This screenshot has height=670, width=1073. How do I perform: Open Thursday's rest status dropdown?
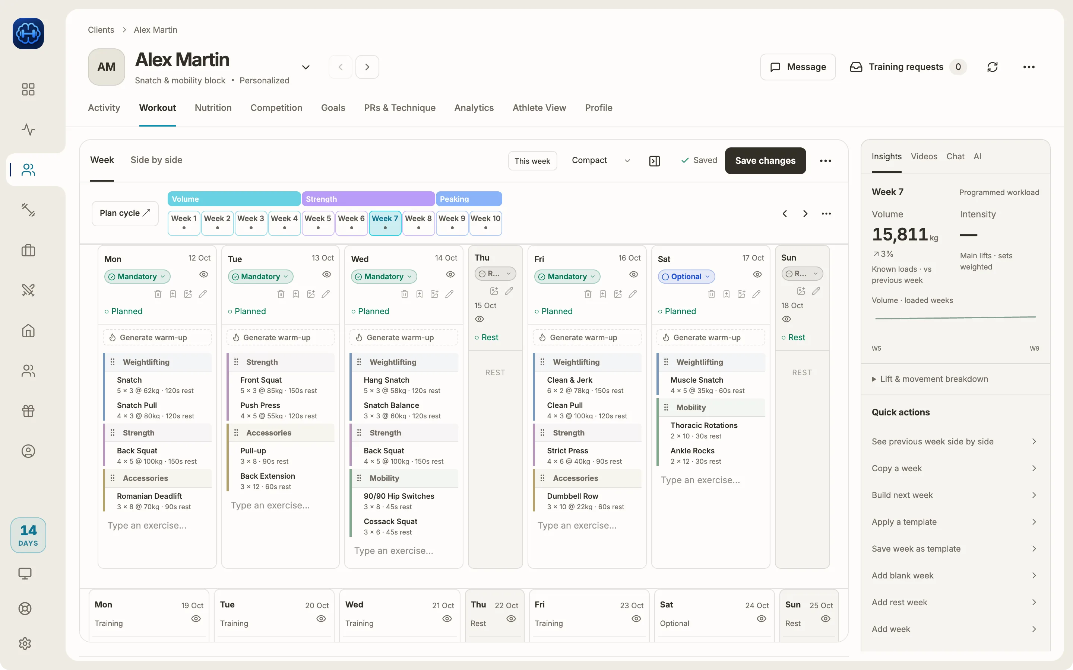tap(495, 274)
